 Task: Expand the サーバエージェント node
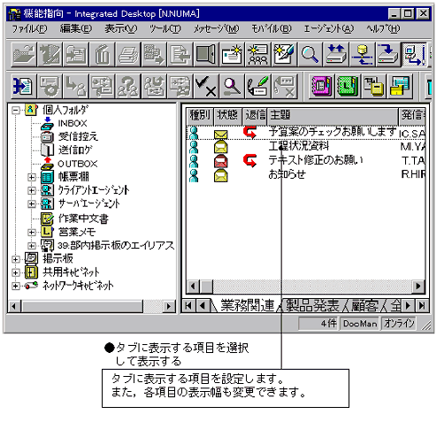31,203
